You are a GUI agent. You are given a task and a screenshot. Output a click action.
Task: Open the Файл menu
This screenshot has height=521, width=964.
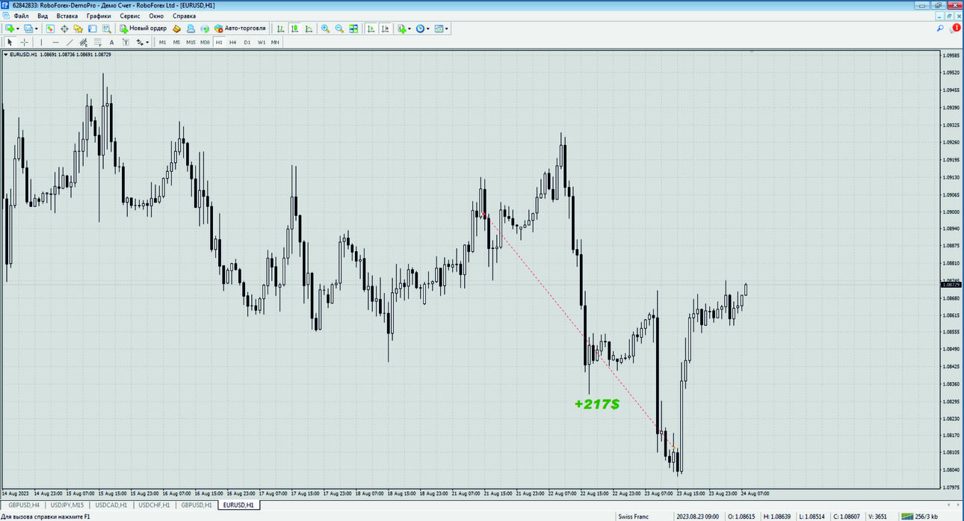[21, 16]
